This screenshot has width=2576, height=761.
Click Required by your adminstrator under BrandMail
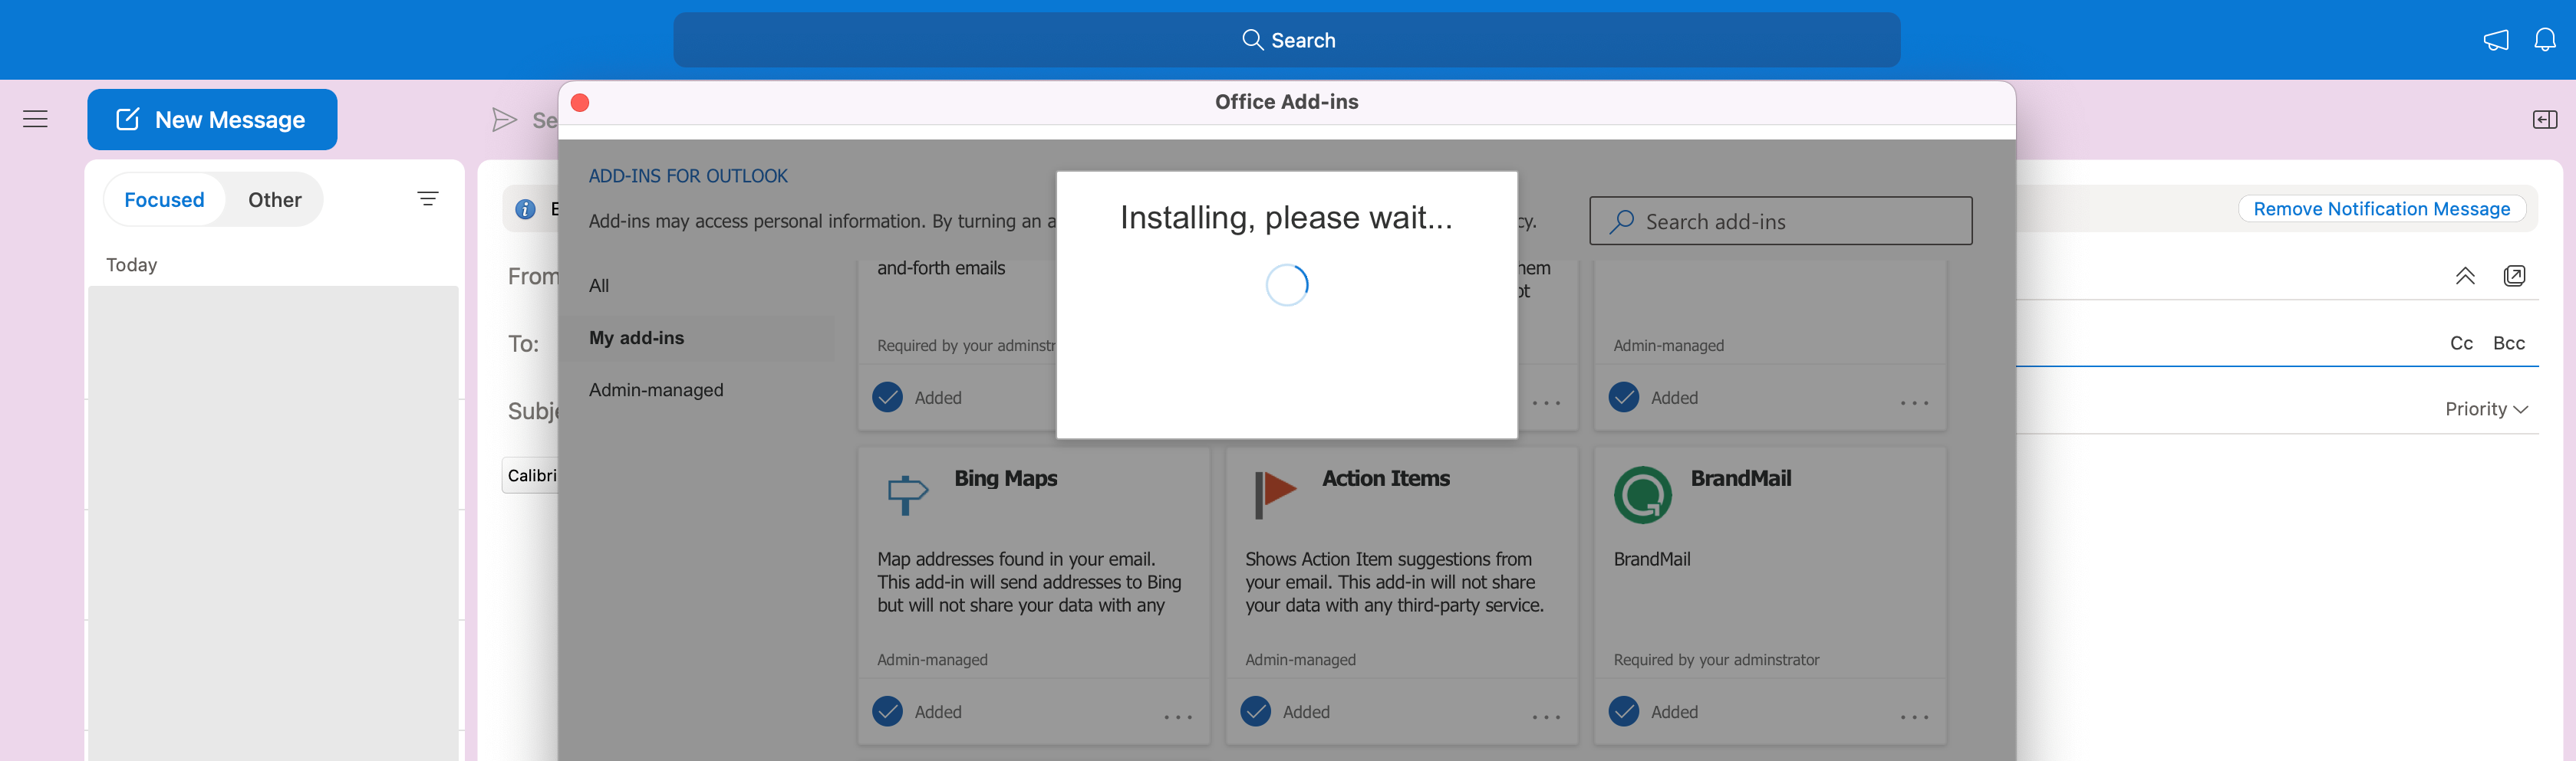point(1716,659)
